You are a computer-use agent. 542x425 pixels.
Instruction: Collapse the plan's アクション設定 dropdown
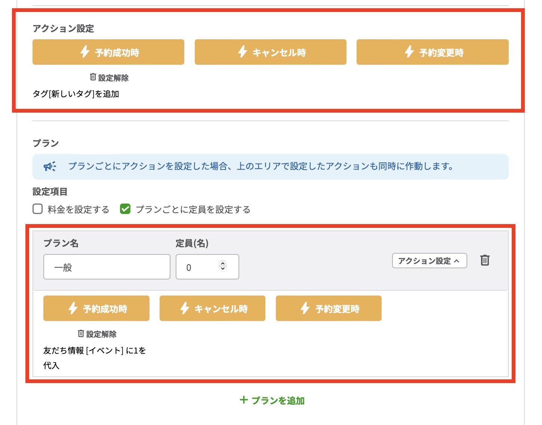click(429, 261)
